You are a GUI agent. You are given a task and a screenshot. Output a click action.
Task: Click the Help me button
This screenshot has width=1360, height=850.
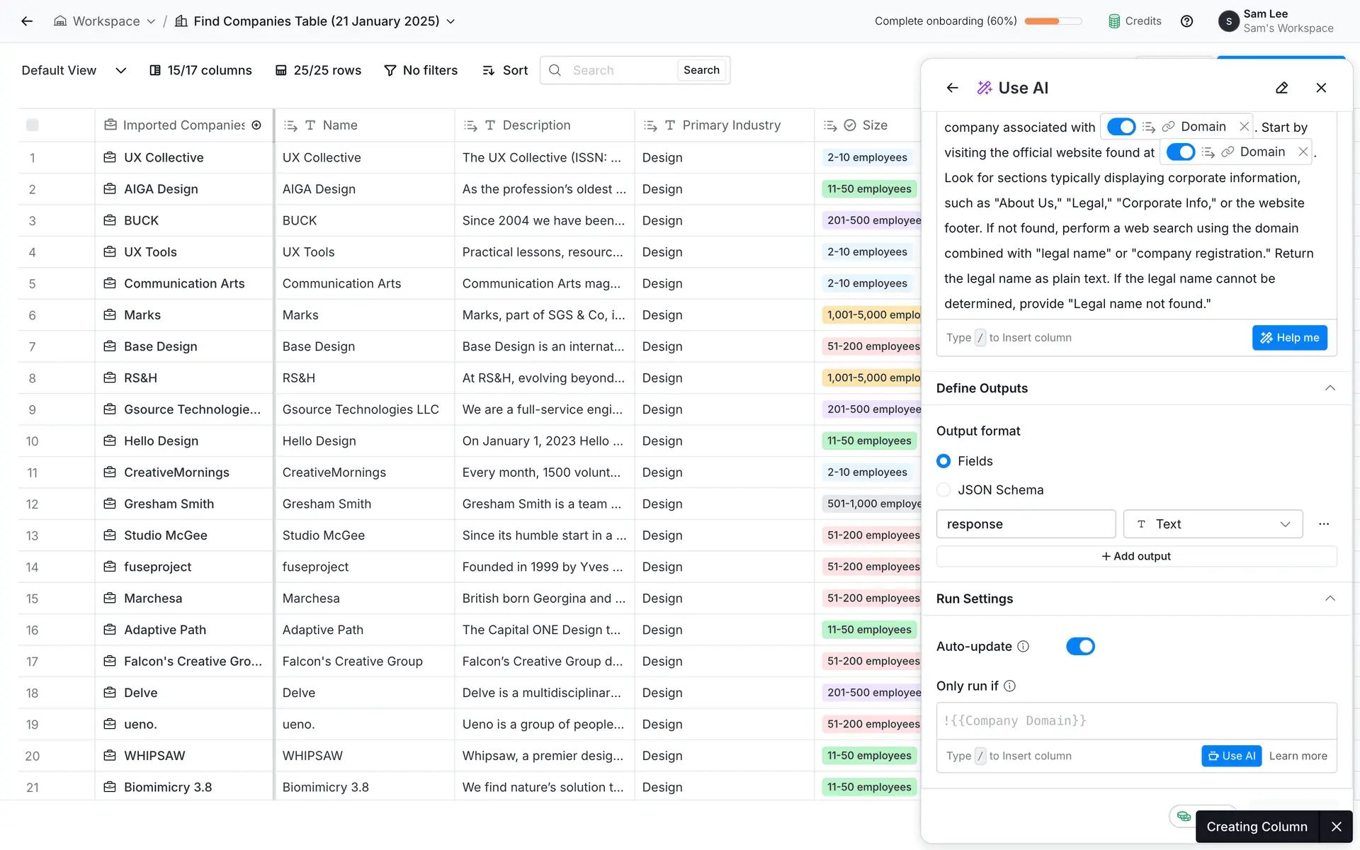point(1289,338)
